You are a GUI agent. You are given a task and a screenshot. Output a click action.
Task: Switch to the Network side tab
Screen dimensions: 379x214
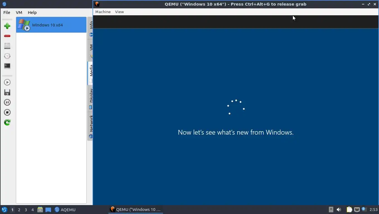coord(91,126)
